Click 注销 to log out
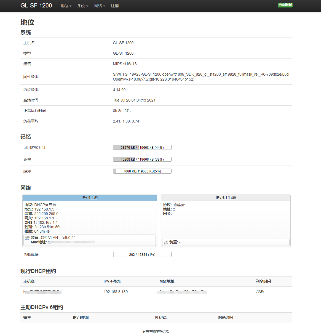Viewport: 321px width, 335px height. tap(115, 6)
